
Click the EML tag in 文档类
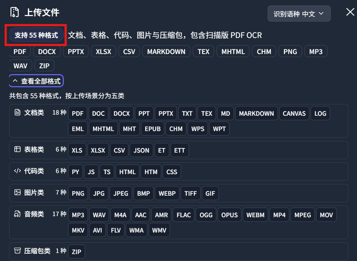pos(78,129)
